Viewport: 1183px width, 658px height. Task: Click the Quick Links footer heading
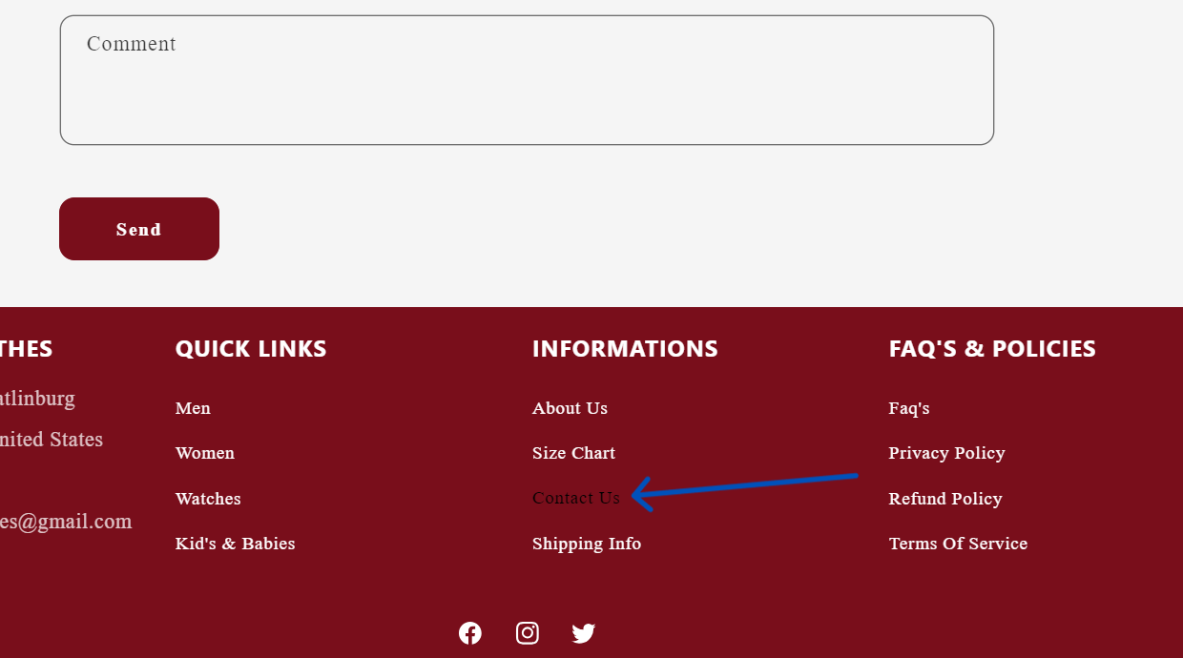(251, 349)
